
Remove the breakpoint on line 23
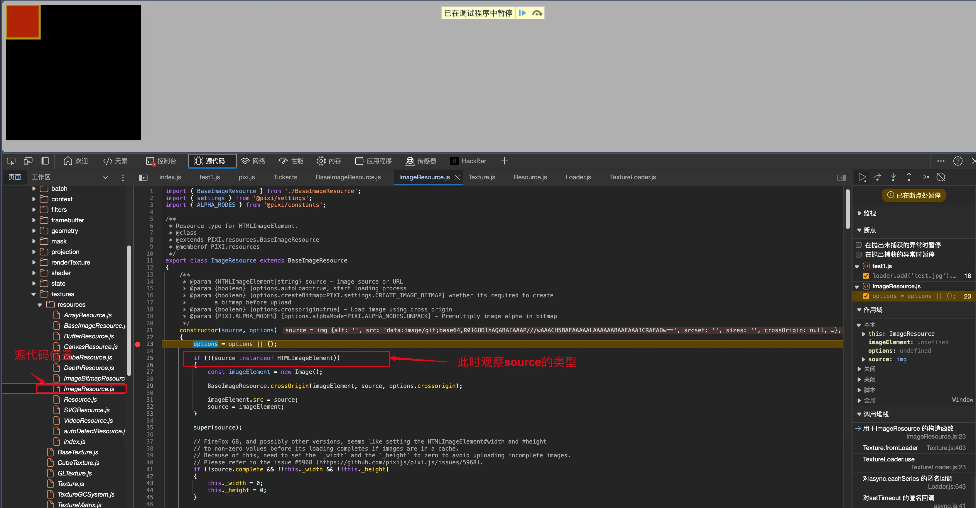coord(138,344)
